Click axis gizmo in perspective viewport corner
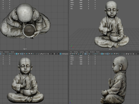Image resolution: width=139 pixels, height=104 pixels. click(x=72, y=47)
